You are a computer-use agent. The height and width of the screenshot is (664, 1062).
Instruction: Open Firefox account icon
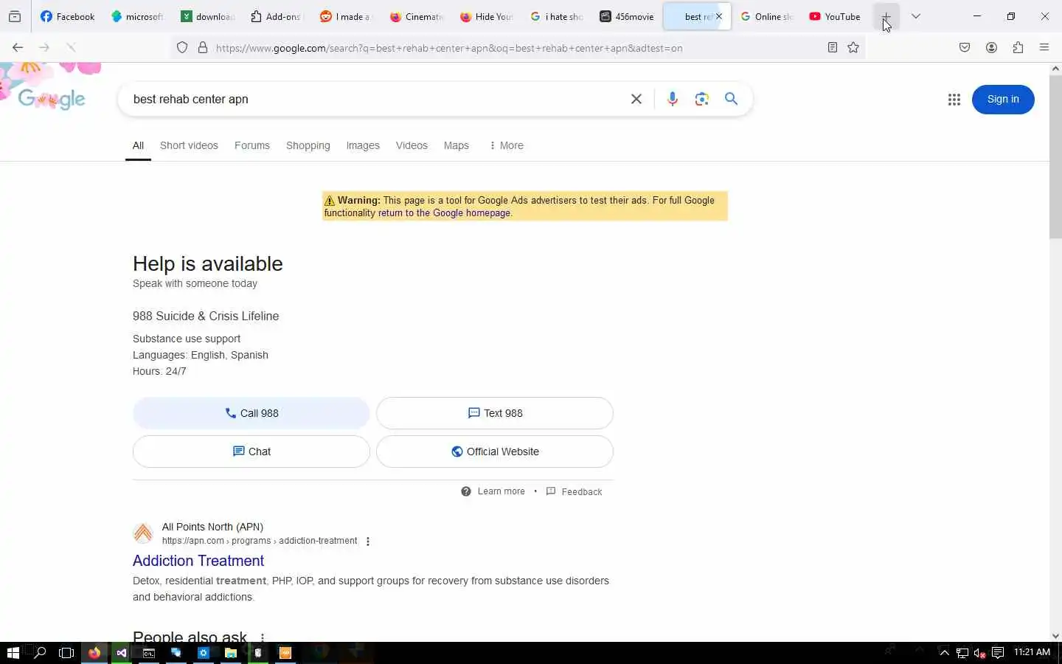click(991, 48)
